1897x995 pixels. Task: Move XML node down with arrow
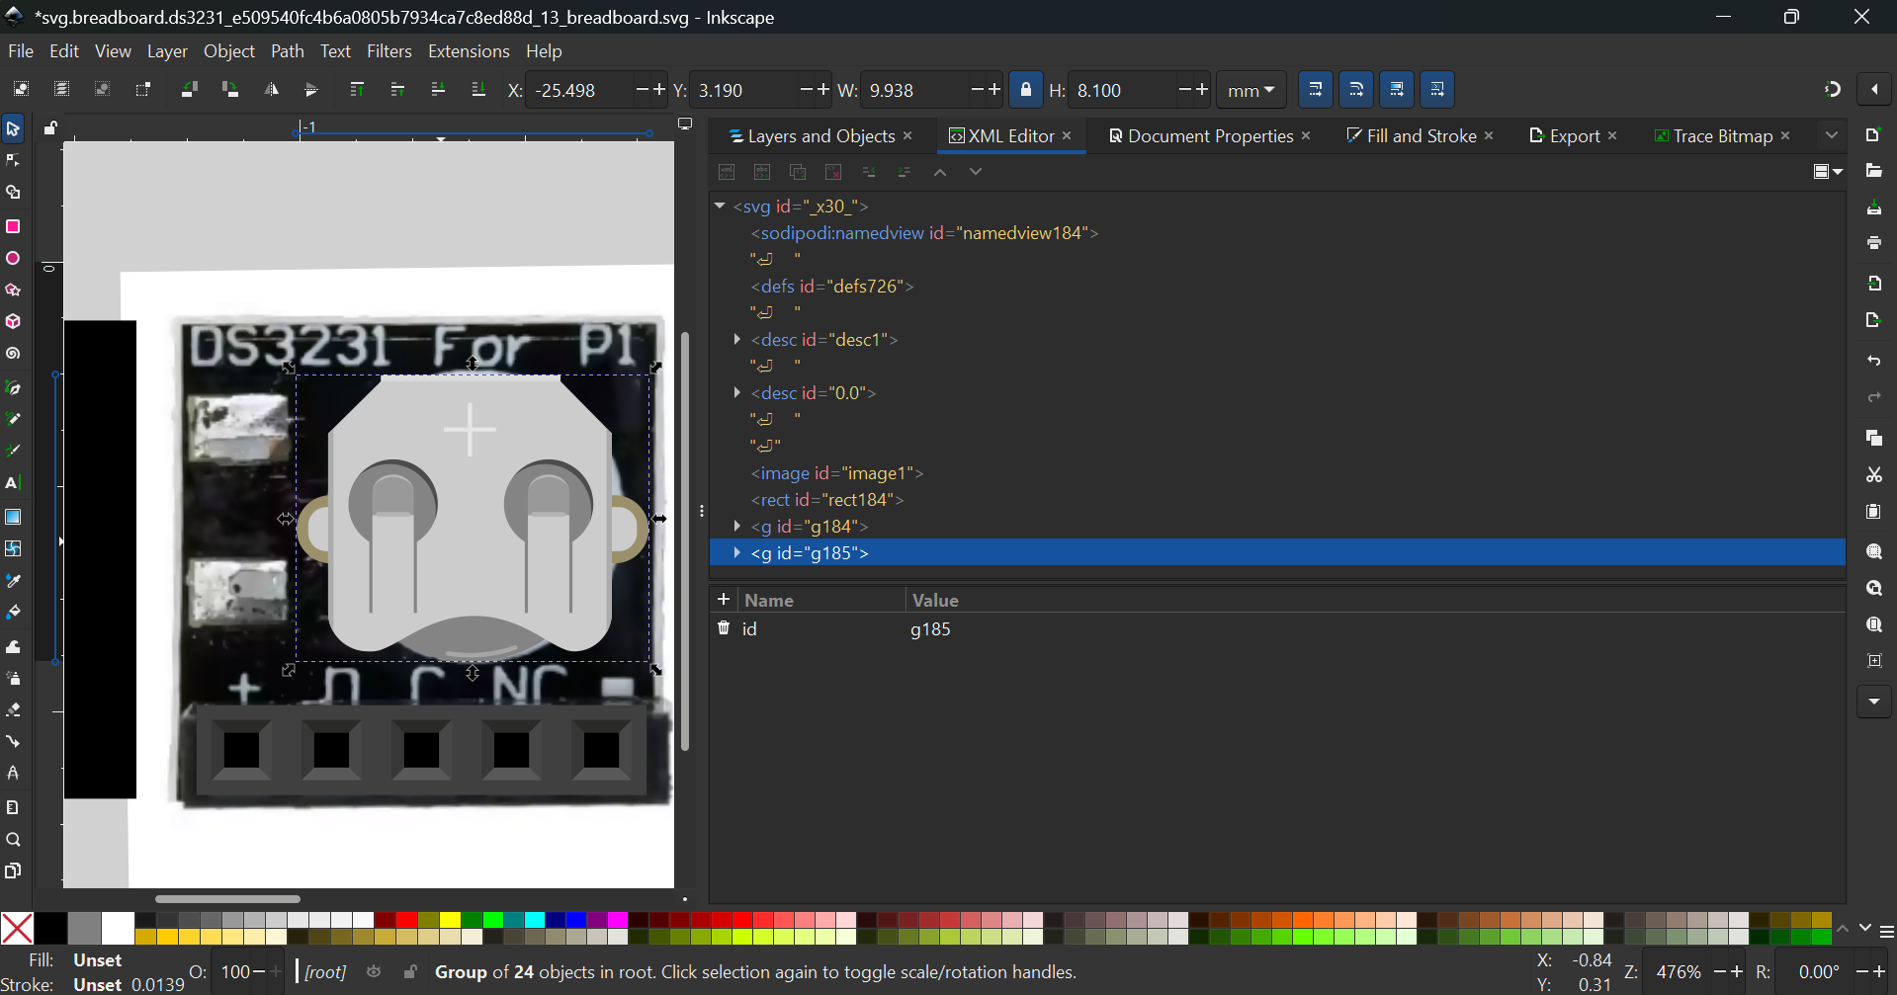click(x=976, y=172)
